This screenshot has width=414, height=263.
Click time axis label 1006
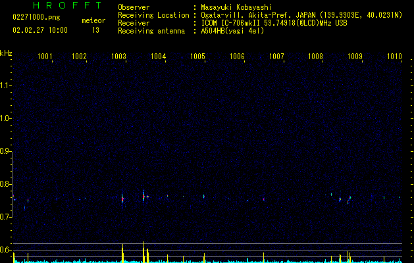click(237, 57)
